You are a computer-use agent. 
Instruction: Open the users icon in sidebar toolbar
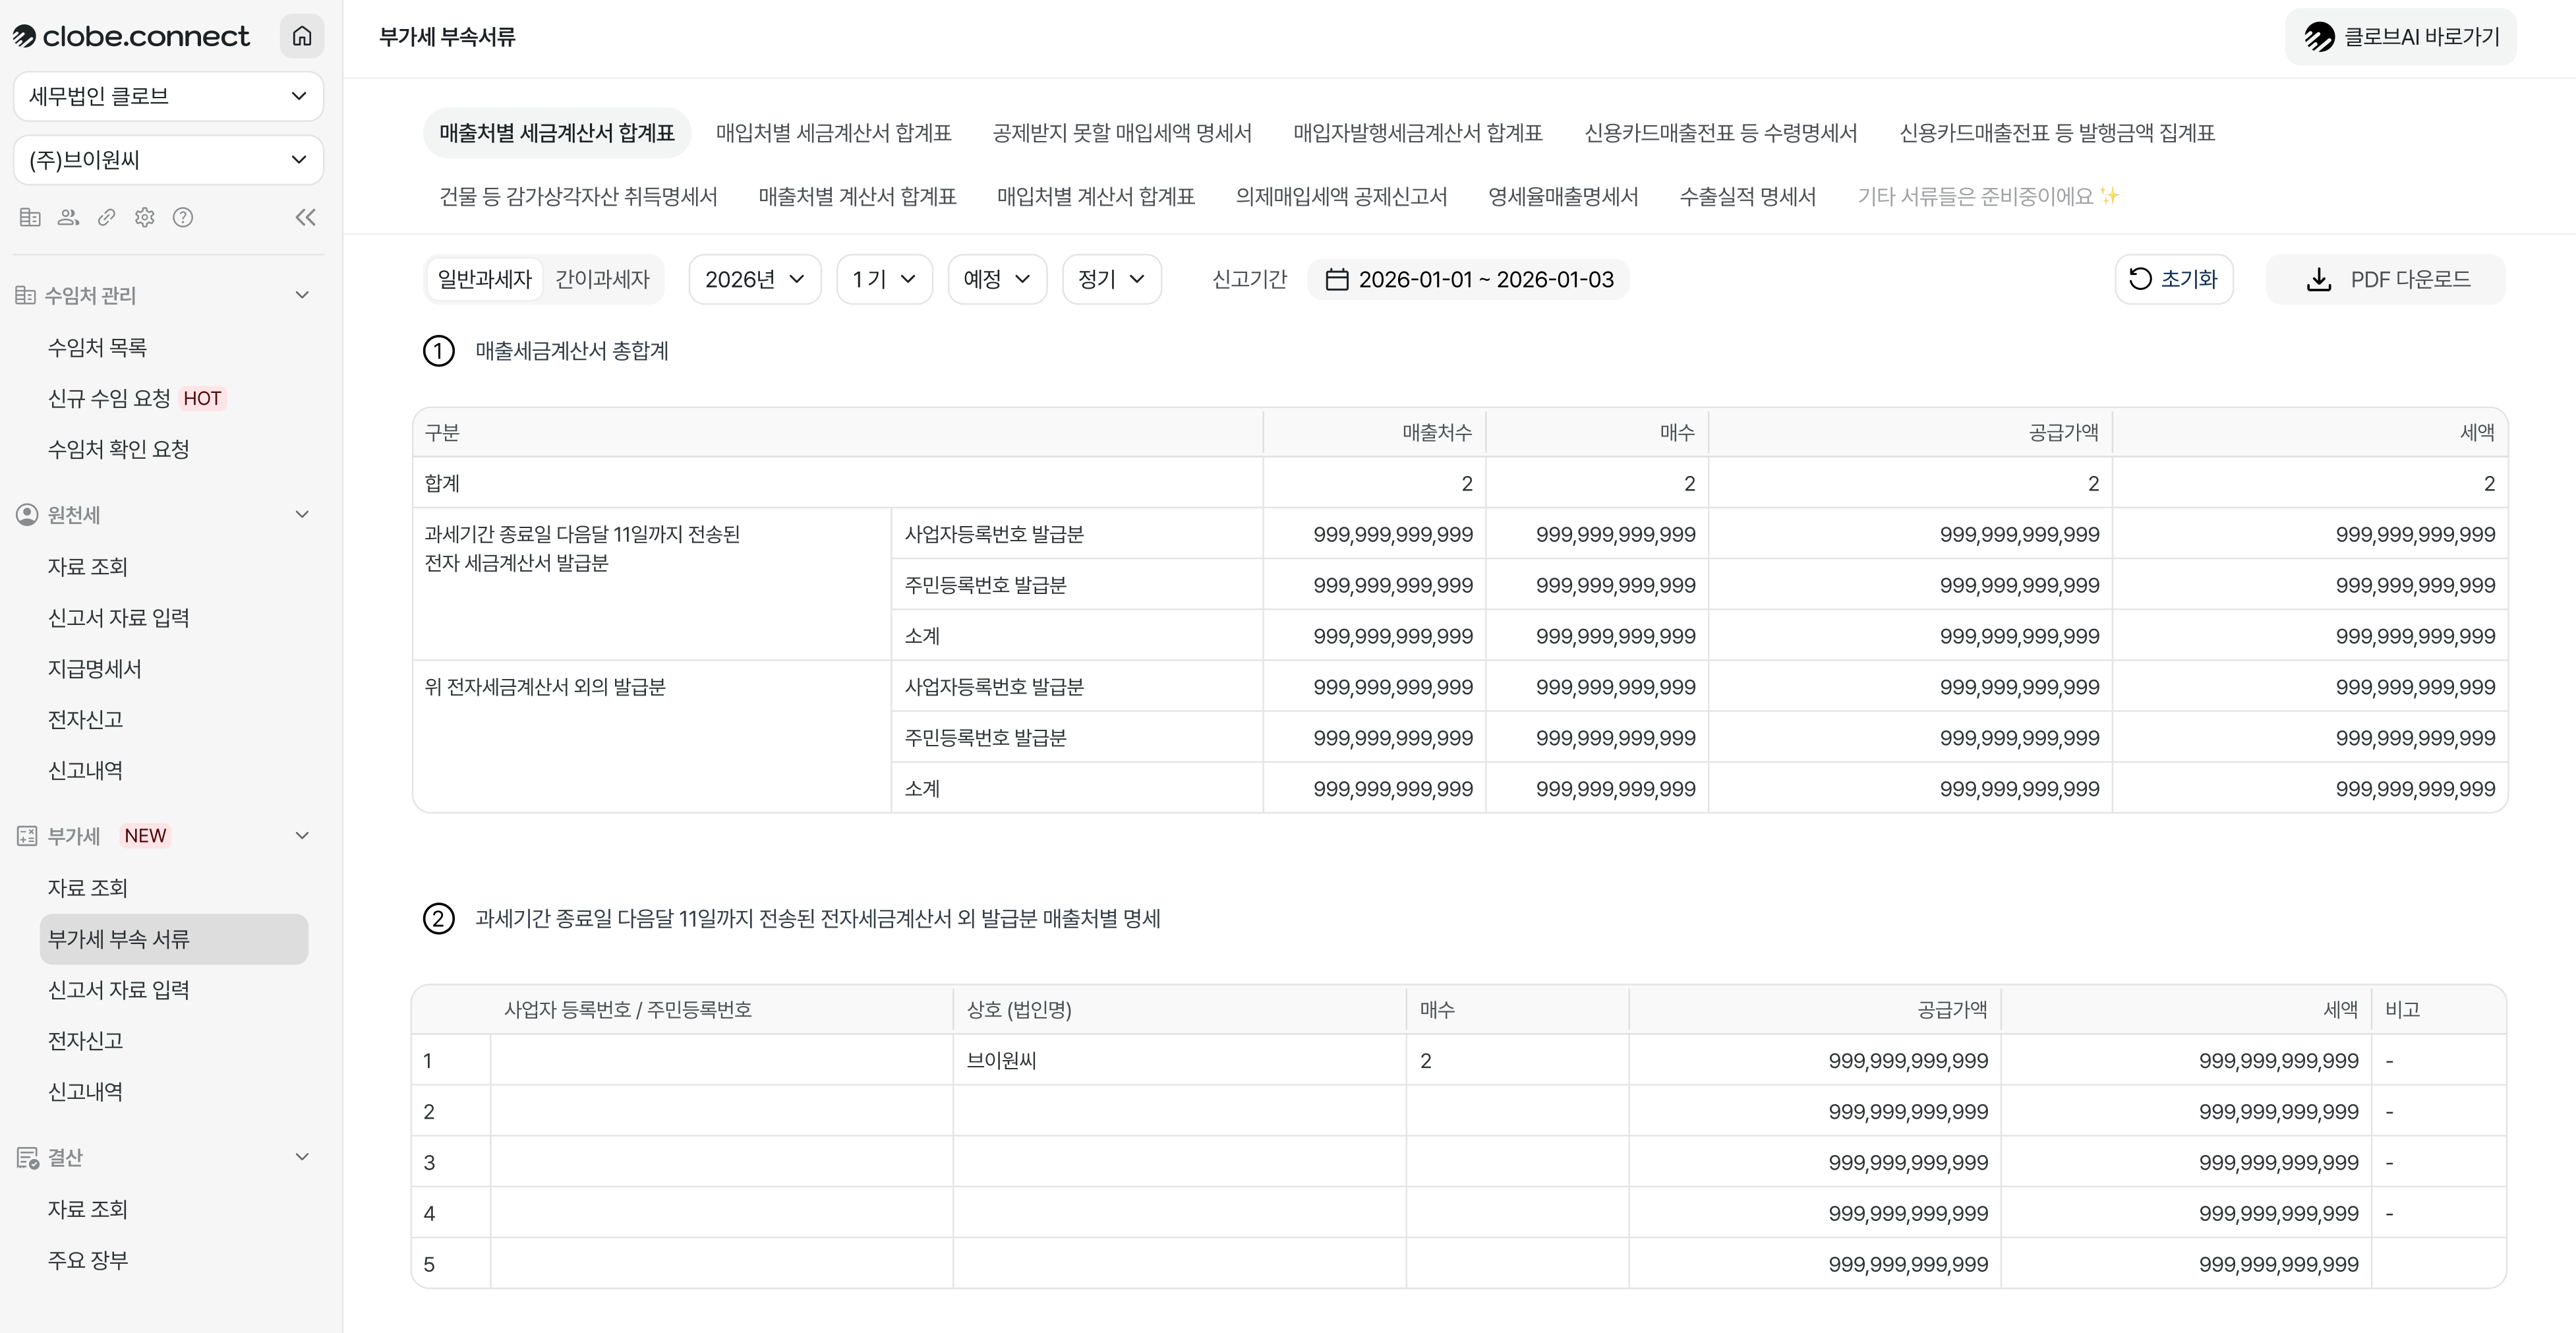pos(68,217)
